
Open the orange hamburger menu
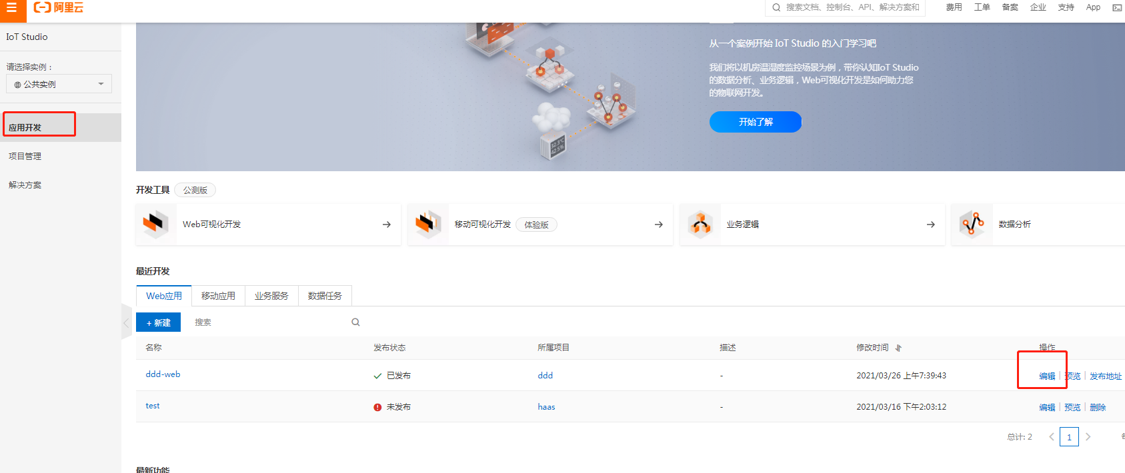pos(12,7)
